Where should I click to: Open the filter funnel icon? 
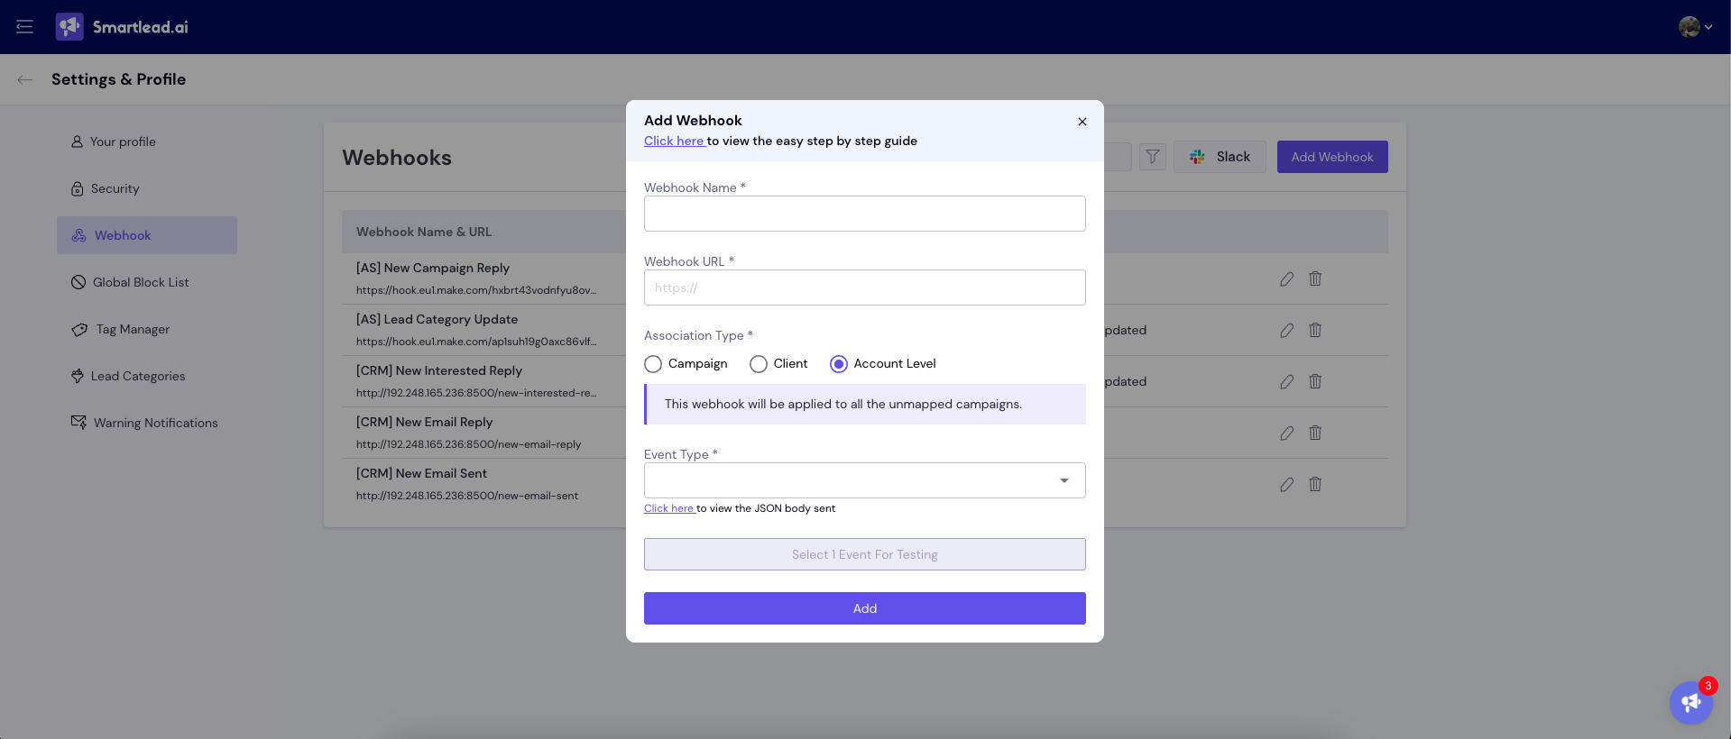(x=1152, y=157)
